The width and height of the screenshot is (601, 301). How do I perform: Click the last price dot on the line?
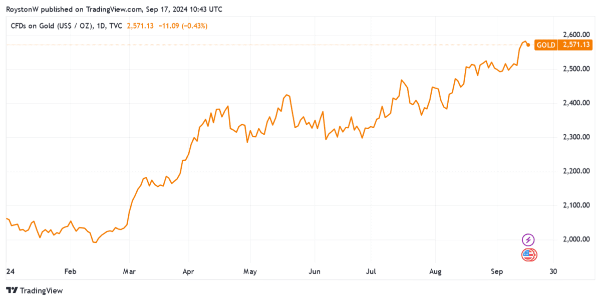(x=528, y=45)
